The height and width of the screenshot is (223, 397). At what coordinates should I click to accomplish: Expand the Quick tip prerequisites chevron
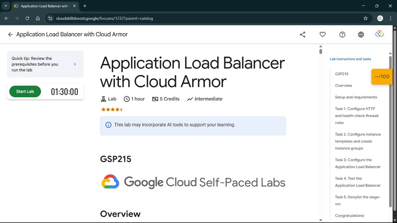(75, 64)
